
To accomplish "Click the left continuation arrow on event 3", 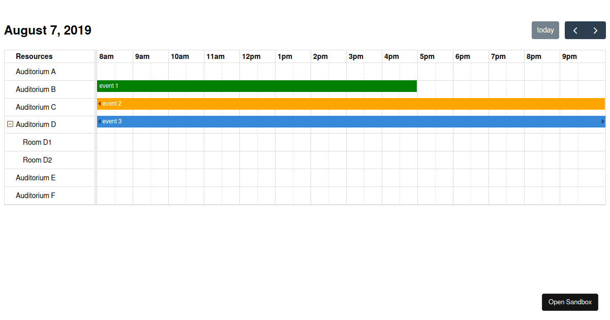I will click(99, 121).
